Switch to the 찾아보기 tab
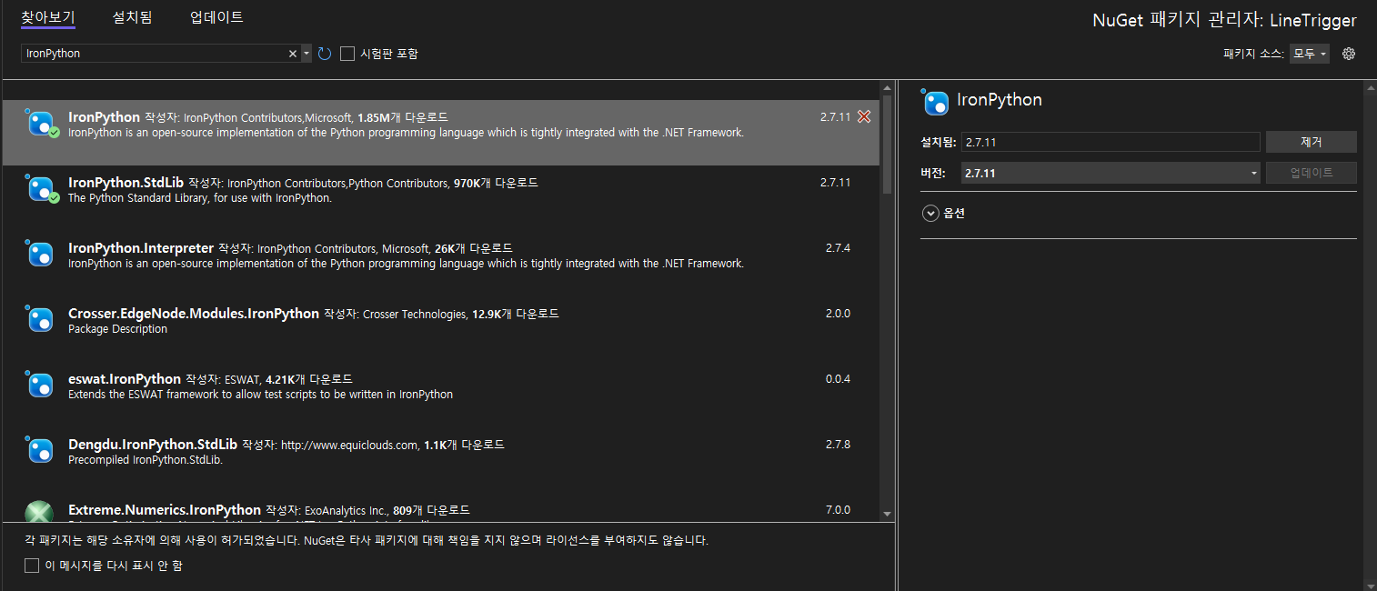This screenshot has width=1377, height=591. pyautogui.click(x=48, y=17)
